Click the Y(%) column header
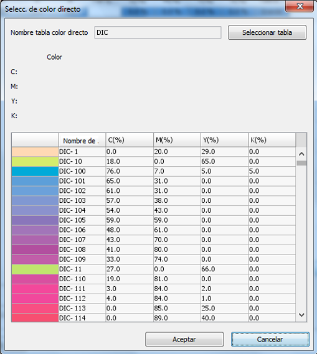 pyautogui.click(x=225, y=140)
